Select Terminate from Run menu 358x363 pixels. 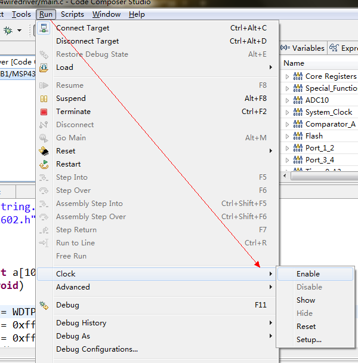click(158, 112)
